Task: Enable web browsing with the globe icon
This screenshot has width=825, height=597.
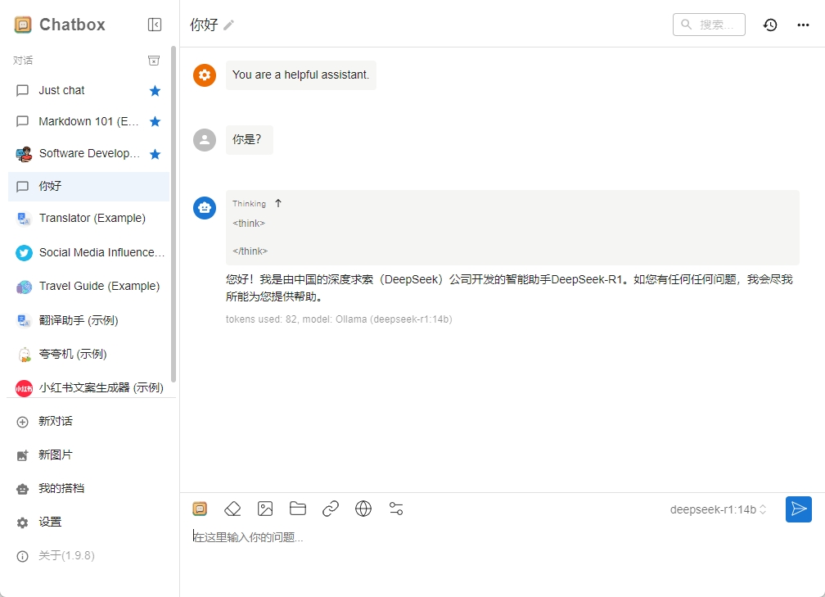Action: point(363,509)
